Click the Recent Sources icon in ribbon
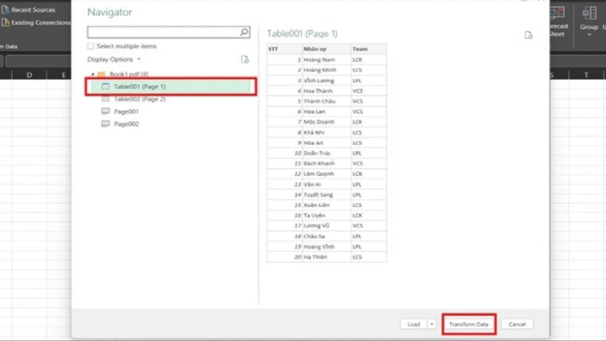 pos(5,9)
